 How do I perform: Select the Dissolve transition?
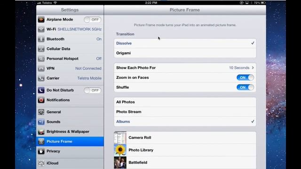(x=185, y=43)
